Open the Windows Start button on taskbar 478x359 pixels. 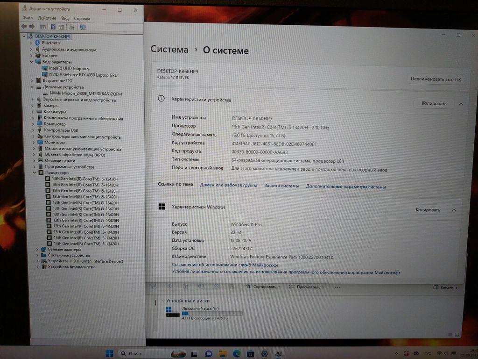(x=109, y=353)
